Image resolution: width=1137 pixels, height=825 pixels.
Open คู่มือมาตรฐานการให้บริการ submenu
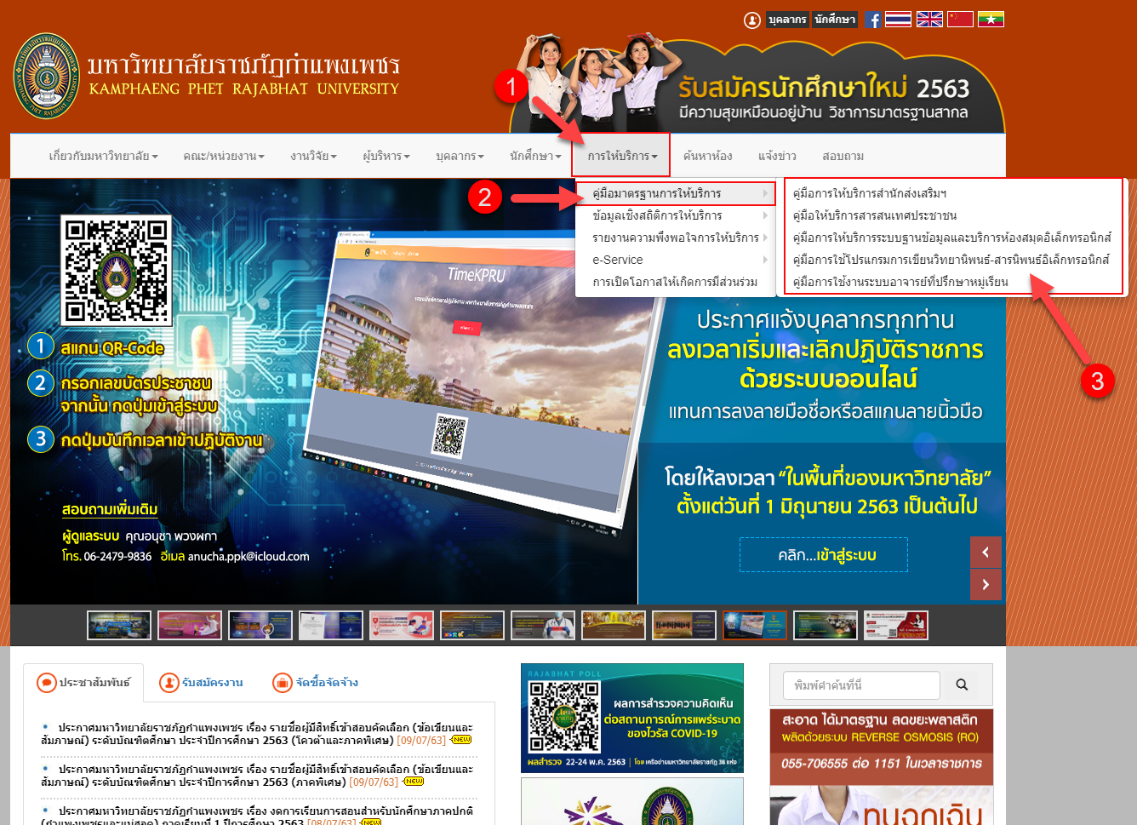pyautogui.click(x=676, y=193)
